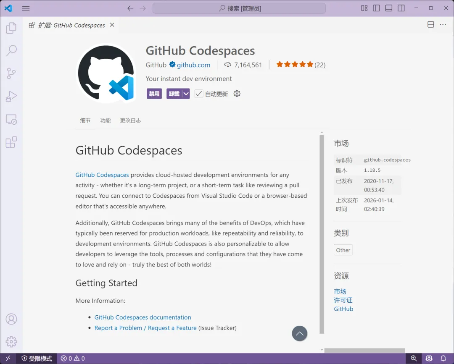Open the github.com publisher link

(194, 65)
